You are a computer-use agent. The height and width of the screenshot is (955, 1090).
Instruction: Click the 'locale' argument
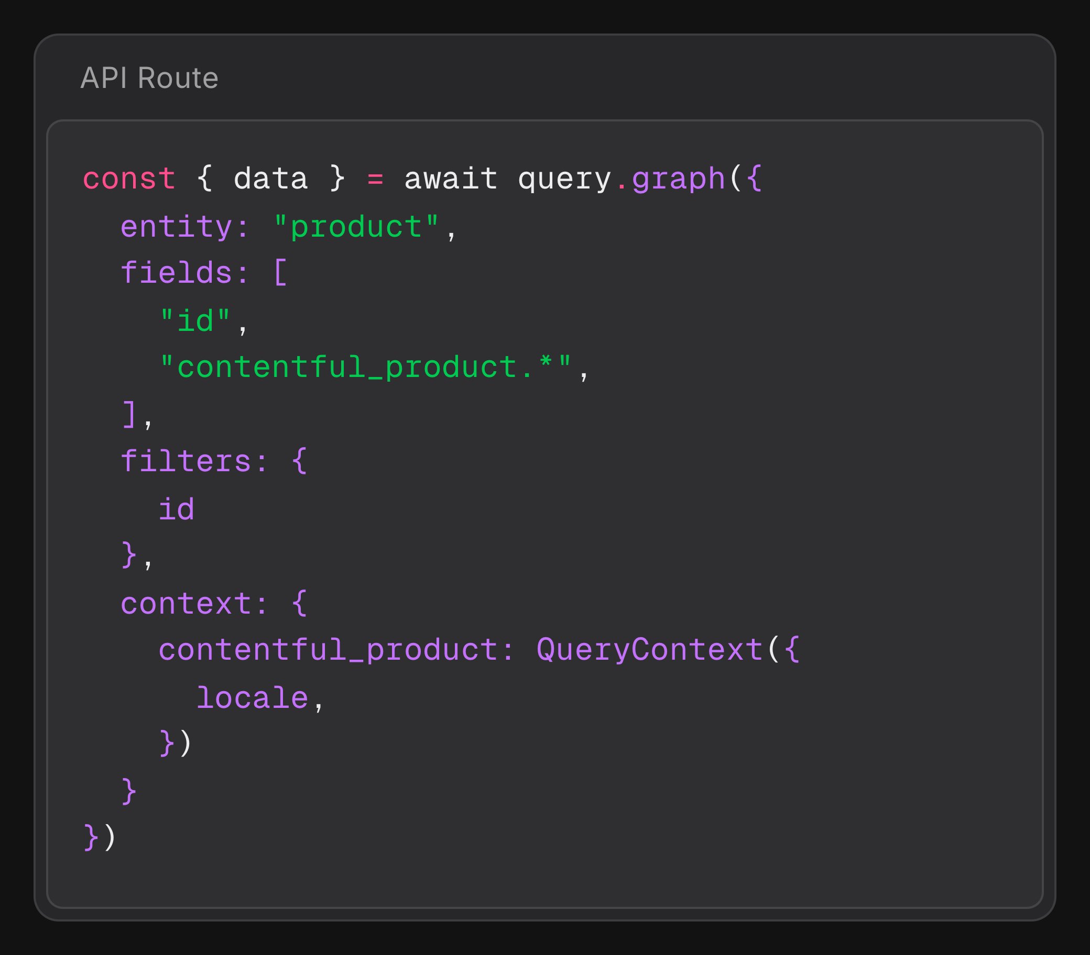pos(253,698)
